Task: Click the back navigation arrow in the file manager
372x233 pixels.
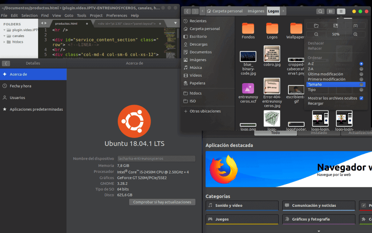Action: pyautogui.click(x=187, y=11)
